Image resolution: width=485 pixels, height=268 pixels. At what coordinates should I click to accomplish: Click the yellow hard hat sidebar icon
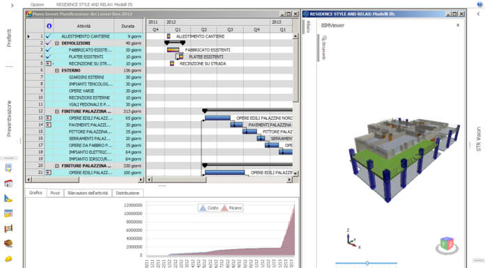pos(8,258)
